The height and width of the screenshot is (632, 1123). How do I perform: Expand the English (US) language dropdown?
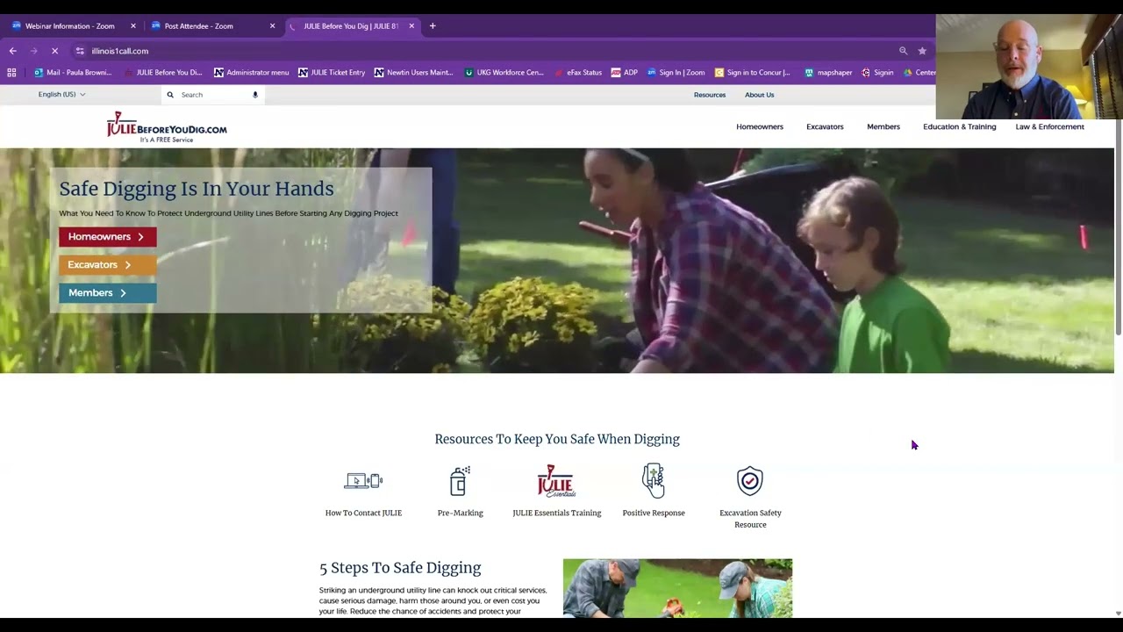pyautogui.click(x=61, y=95)
